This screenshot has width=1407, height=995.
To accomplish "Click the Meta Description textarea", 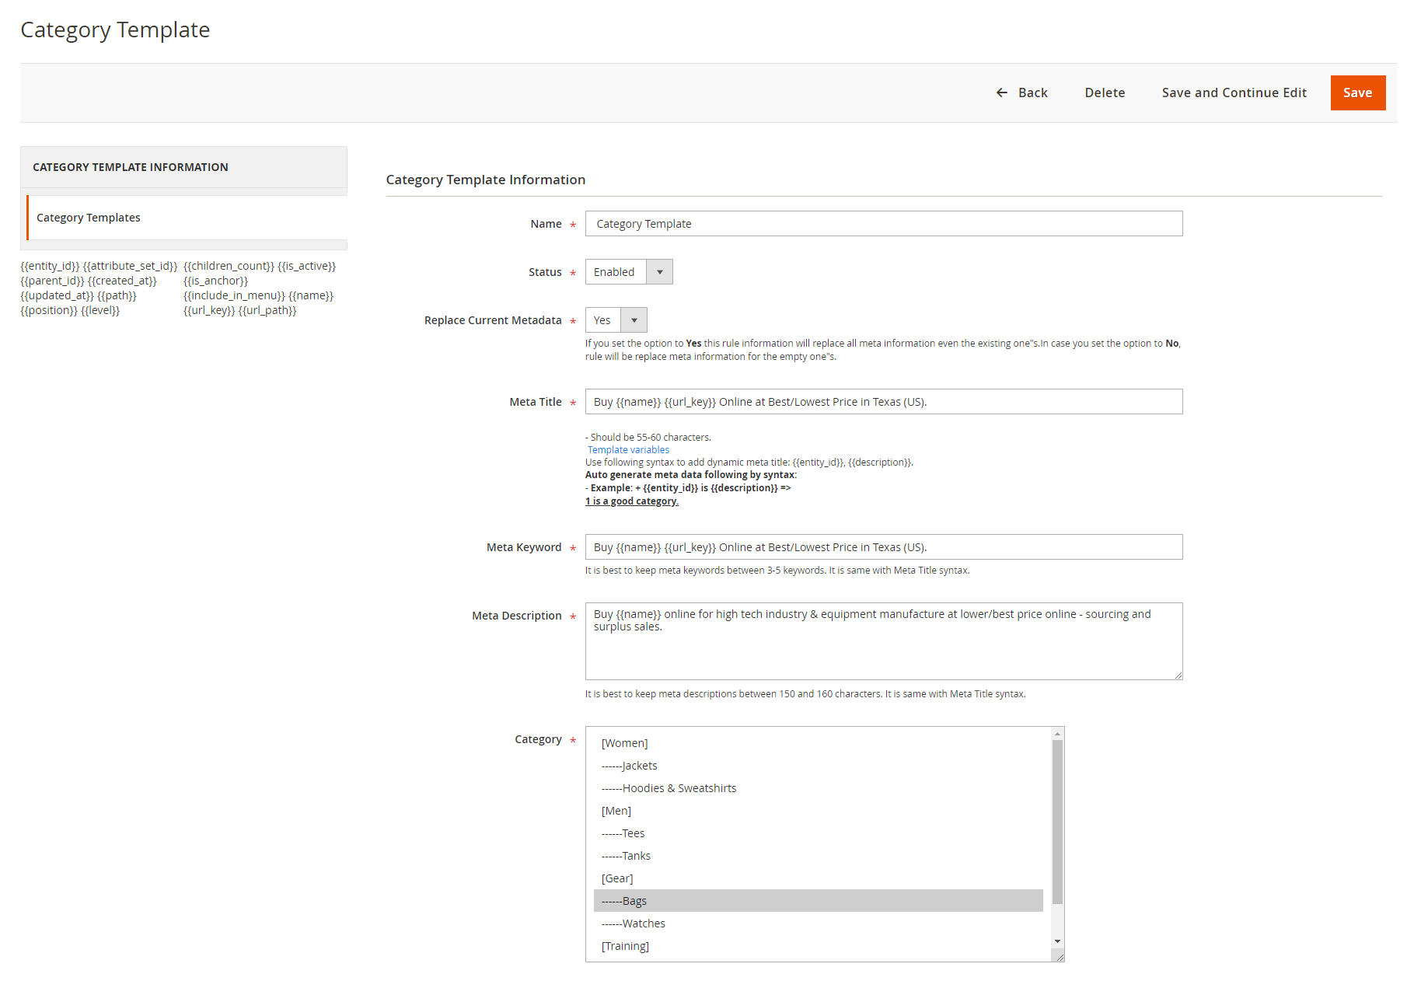I will [x=883, y=641].
